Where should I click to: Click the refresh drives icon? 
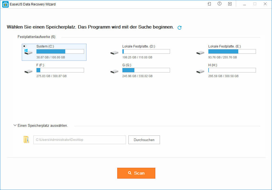click(x=180, y=28)
